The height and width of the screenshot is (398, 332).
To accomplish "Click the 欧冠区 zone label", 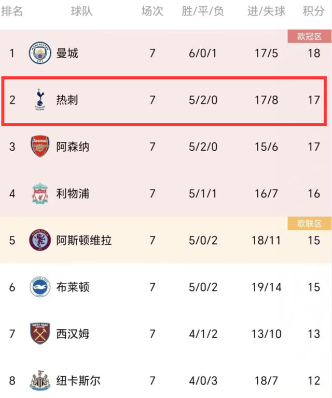I will pyautogui.click(x=310, y=36).
